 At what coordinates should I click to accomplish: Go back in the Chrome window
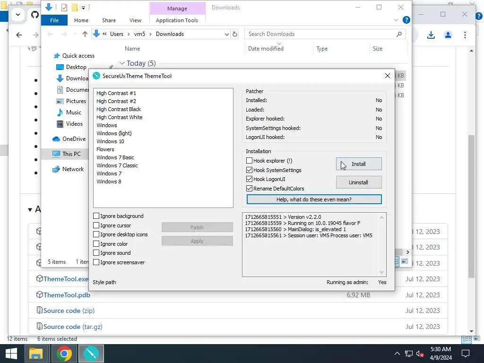tap(19, 35)
